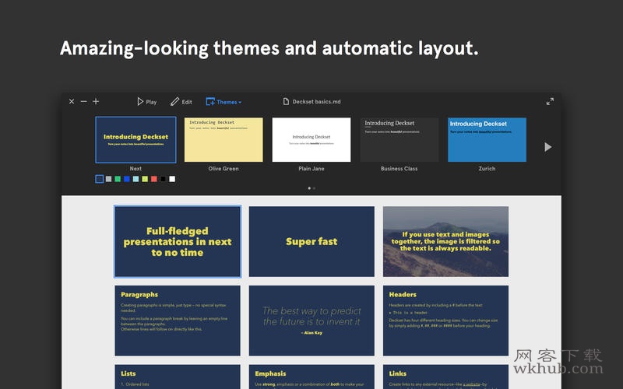The width and height of the screenshot is (623, 389).
Task: Choose the Links slide
Action: click(x=445, y=377)
